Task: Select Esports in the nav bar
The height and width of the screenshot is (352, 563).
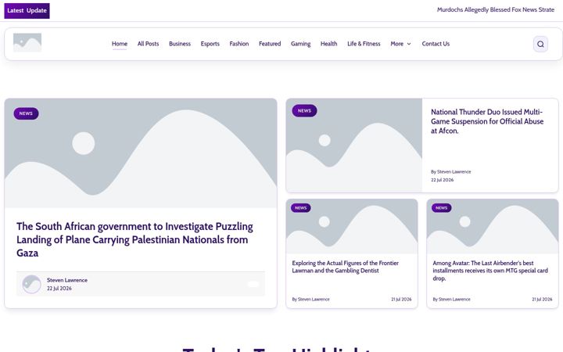Action: [210, 44]
